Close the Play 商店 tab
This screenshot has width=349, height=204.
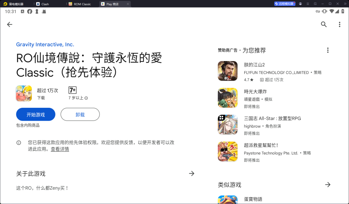tap(128, 4)
